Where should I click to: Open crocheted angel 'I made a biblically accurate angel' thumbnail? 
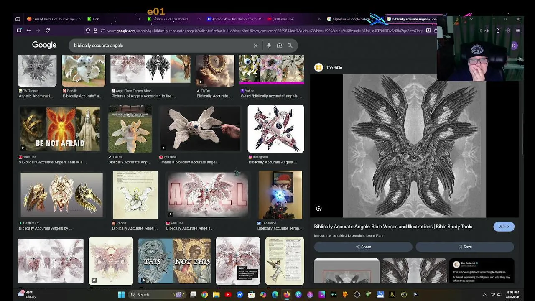200,129
